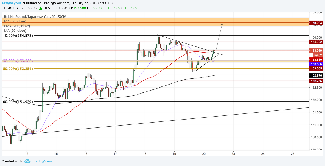Click the 150.500 price axis label
325x166 pixels.
click(x=316, y=137)
